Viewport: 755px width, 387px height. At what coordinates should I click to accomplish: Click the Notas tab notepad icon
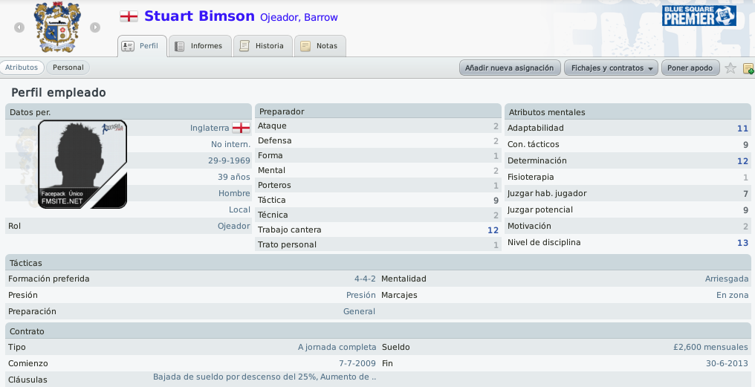[x=305, y=46]
